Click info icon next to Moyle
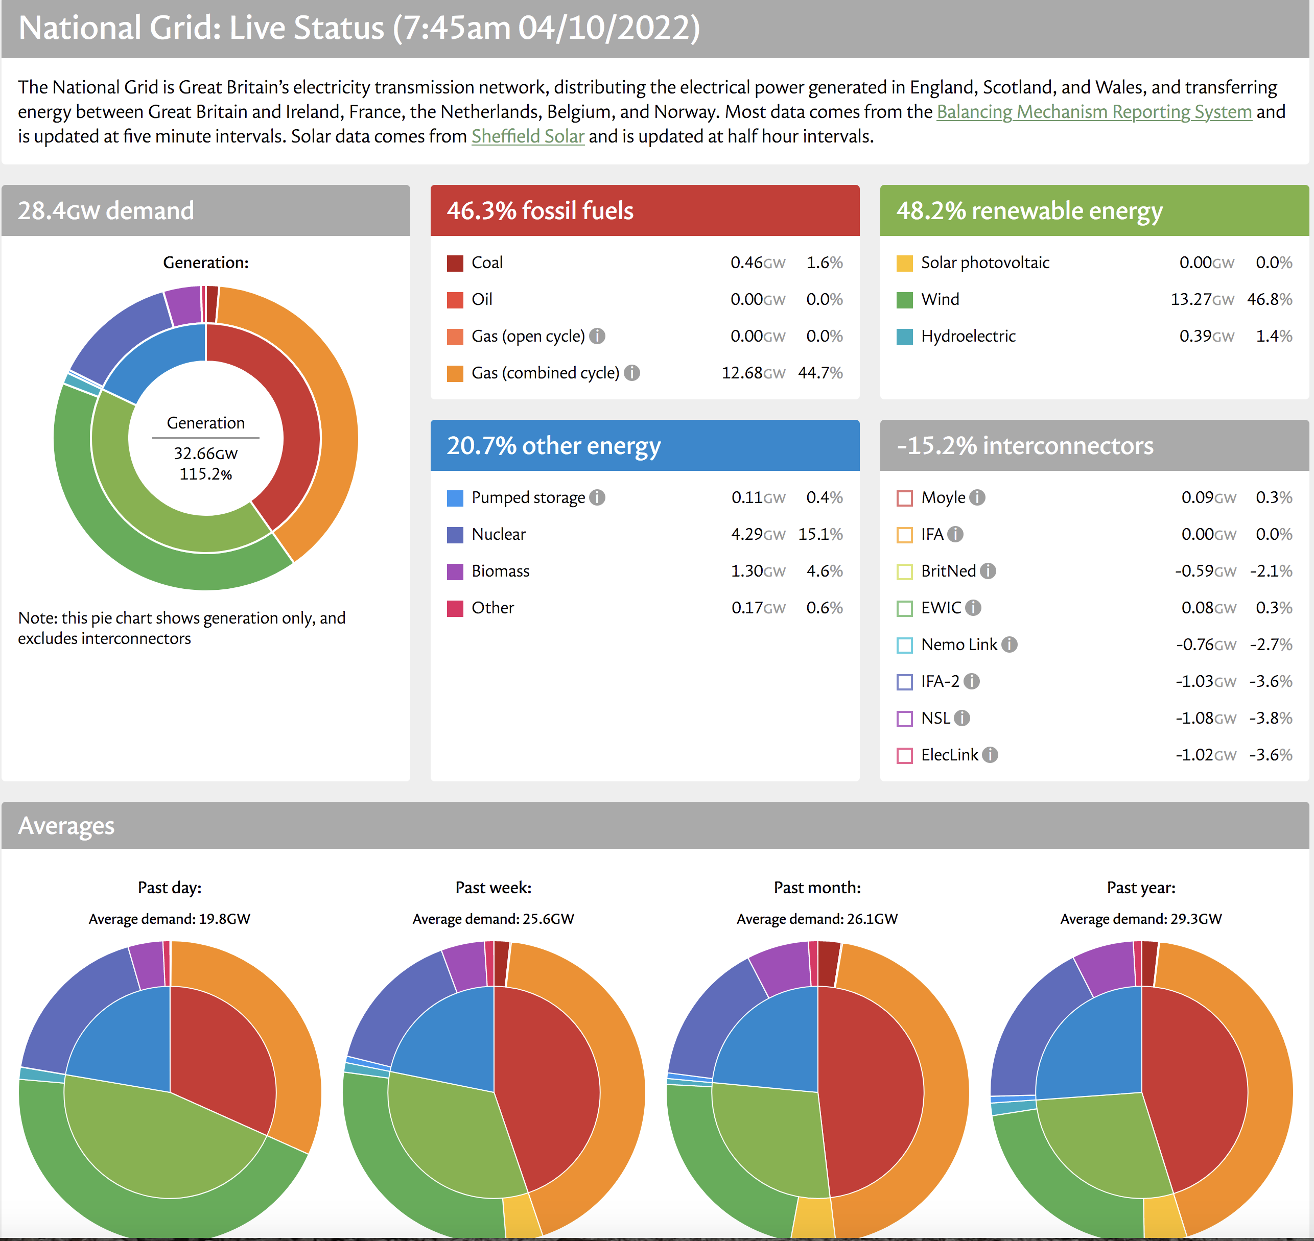 click(x=977, y=497)
